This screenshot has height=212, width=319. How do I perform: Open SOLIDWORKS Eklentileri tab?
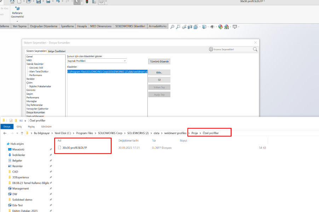(130, 26)
